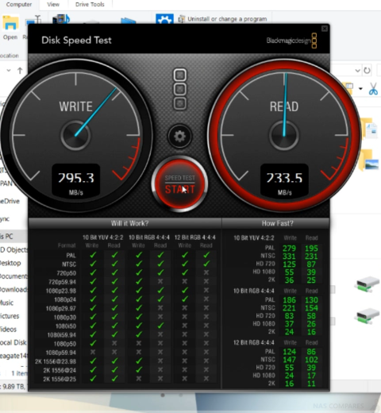Click 12 Bit RGB NTSC read value 102

pos(311,360)
